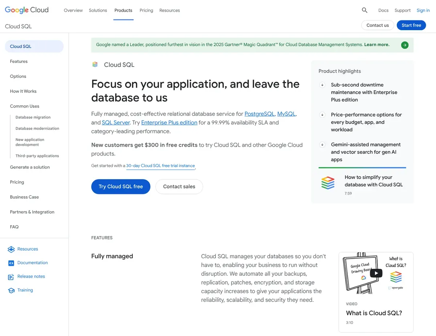Open Third-party applications sidebar item
Viewport: 436px width, 336px height.
tap(37, 156)
